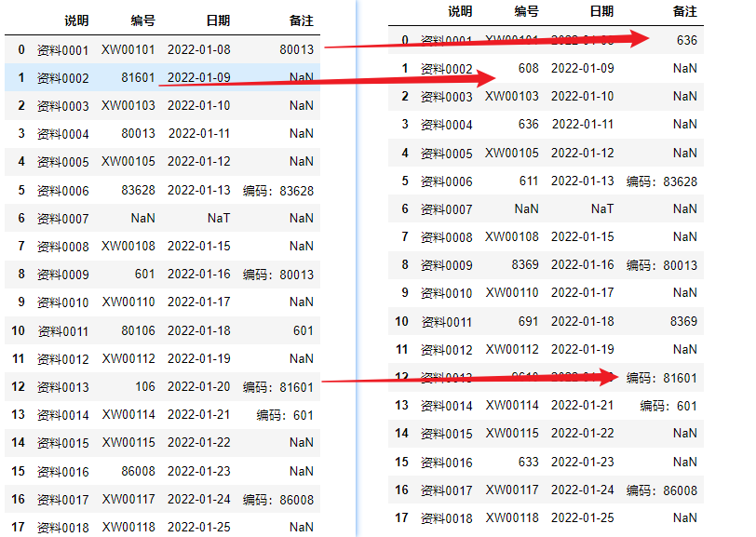Select 编码：81601 in the right table
The height and width of the screenshot is (537, 756).
click(662, 379)
